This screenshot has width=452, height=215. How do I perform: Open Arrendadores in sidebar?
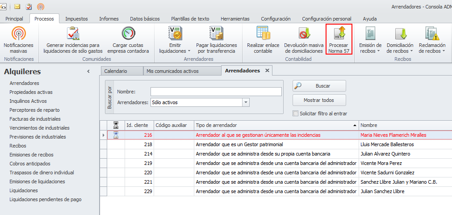click(x=24, y=83)
